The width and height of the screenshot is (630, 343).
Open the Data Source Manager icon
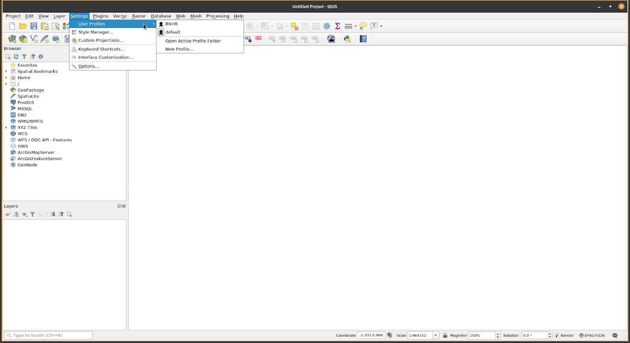point(12,39)
